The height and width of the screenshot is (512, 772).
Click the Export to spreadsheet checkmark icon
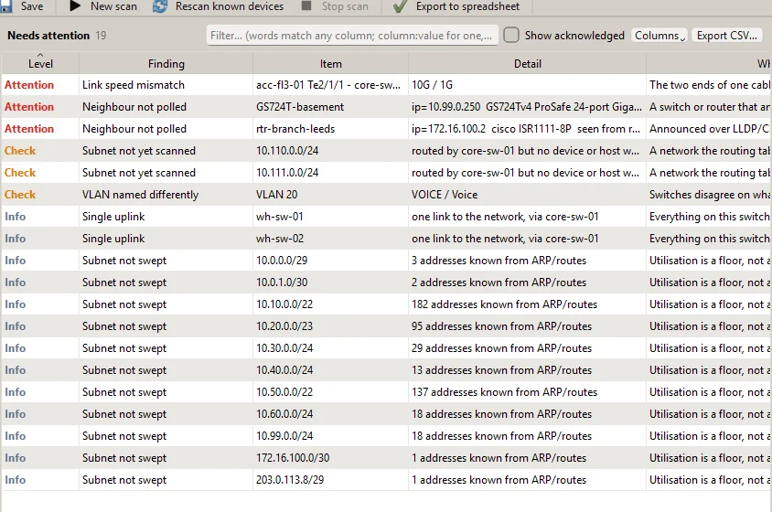[400, 5]
